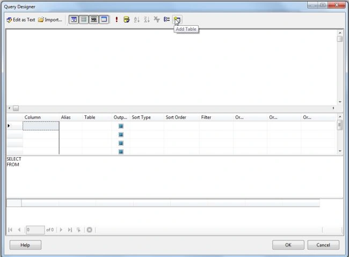This screenshot has height=257, width=349.
Task: Click diagram pane scroll left arrow
Action: click(9, 108)
